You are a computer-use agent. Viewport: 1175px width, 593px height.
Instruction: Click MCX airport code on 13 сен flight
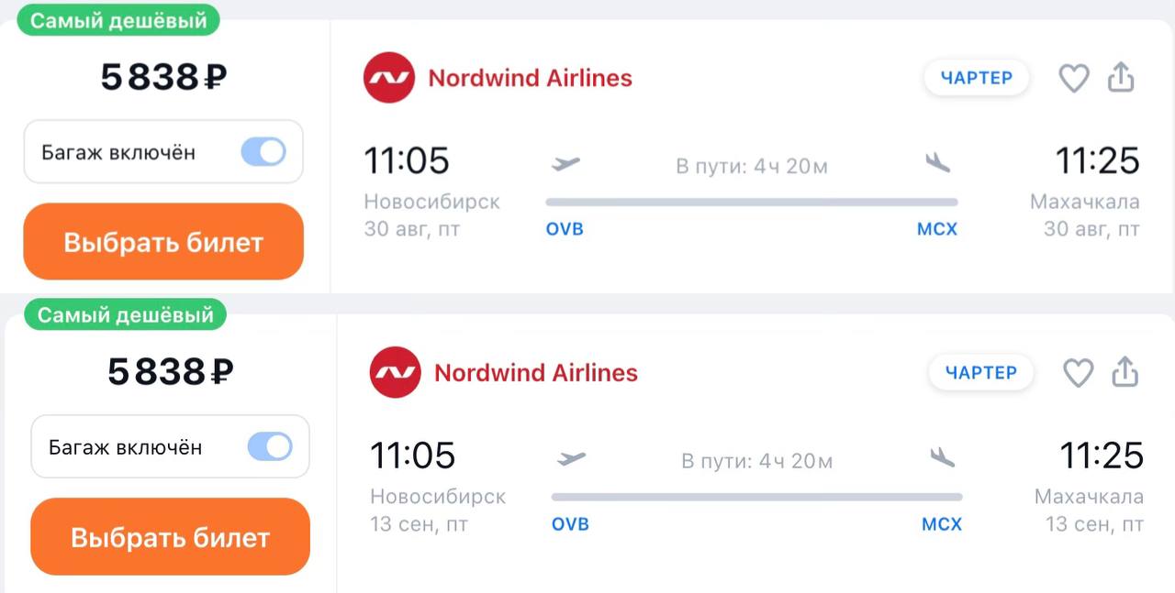pyautogui.click(x=942, y=524)
